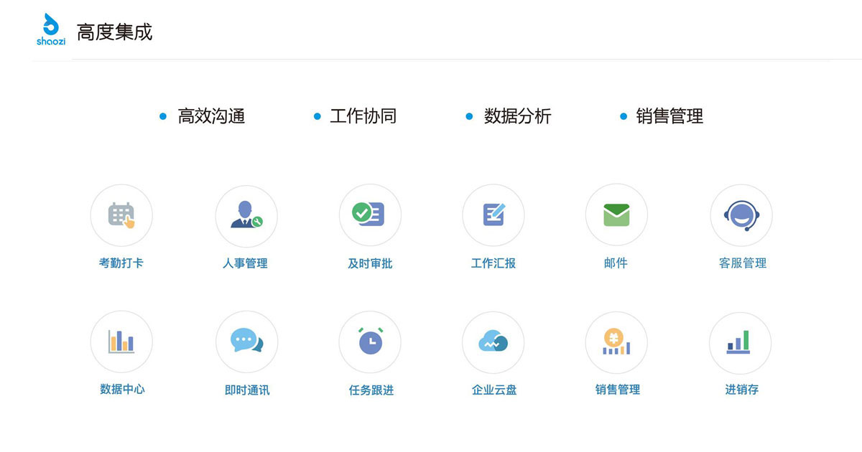
Task: Select the 人事管理 person icon
Action: click(x=246, y=215)
